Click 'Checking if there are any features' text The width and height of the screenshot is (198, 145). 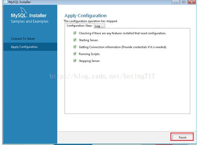pos(122,33)
